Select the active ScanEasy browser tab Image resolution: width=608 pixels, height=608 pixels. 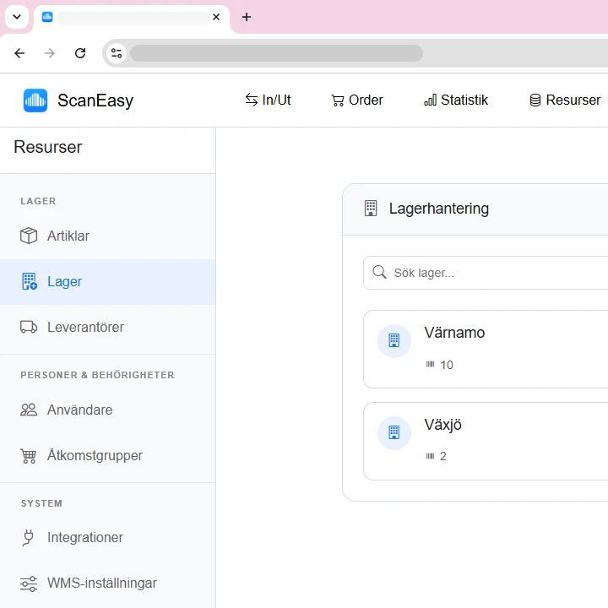(x=132, y=18)
